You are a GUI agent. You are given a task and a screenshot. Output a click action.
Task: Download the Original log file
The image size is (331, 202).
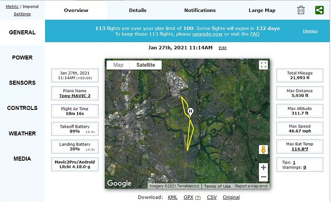tap(231, 197)
